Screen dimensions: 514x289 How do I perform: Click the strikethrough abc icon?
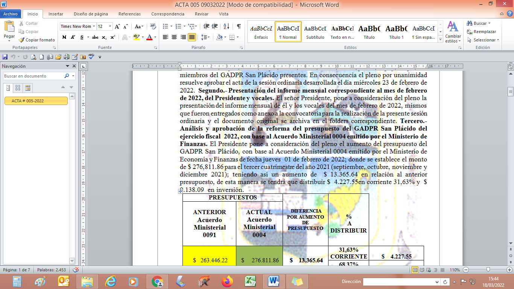(x=95, y=37)
